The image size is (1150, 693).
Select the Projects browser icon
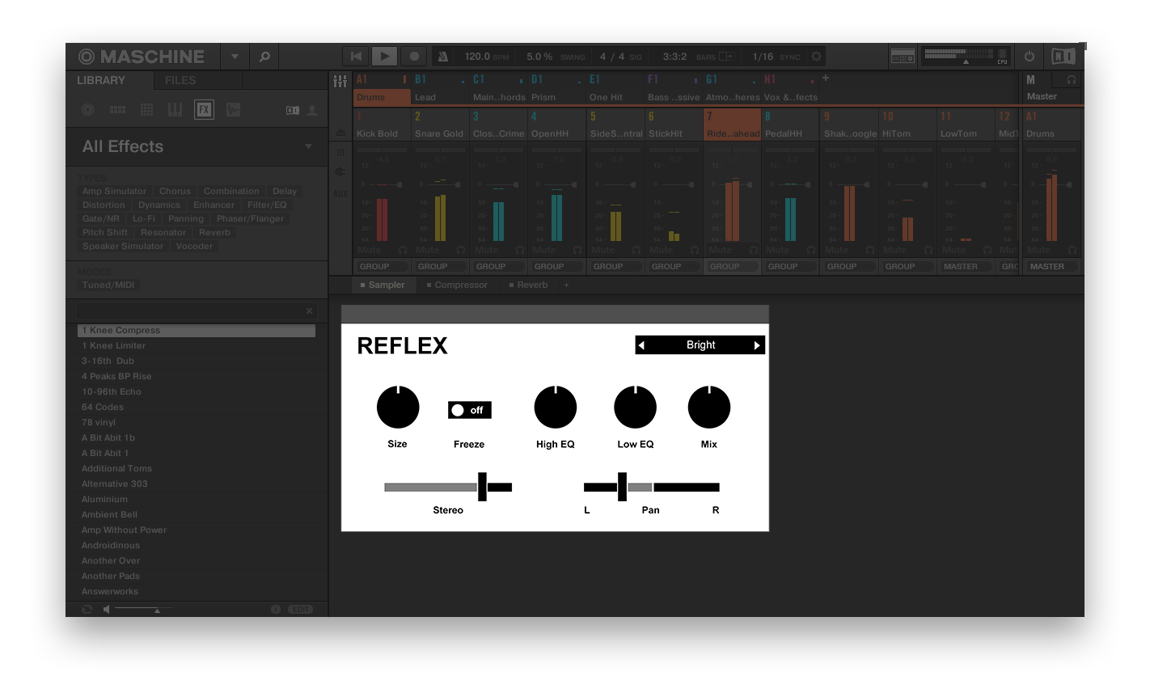click(88, 110)
